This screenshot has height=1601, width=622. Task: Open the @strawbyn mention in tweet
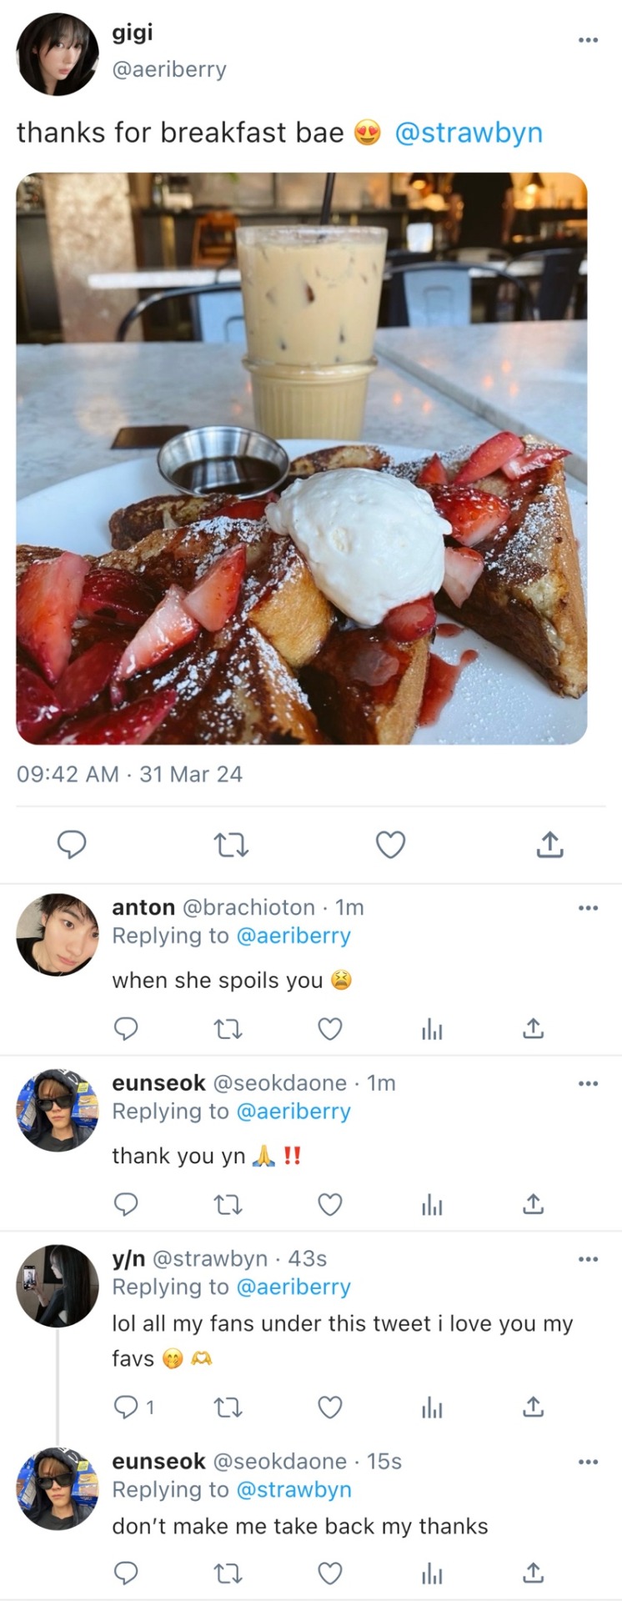point(468,133)
